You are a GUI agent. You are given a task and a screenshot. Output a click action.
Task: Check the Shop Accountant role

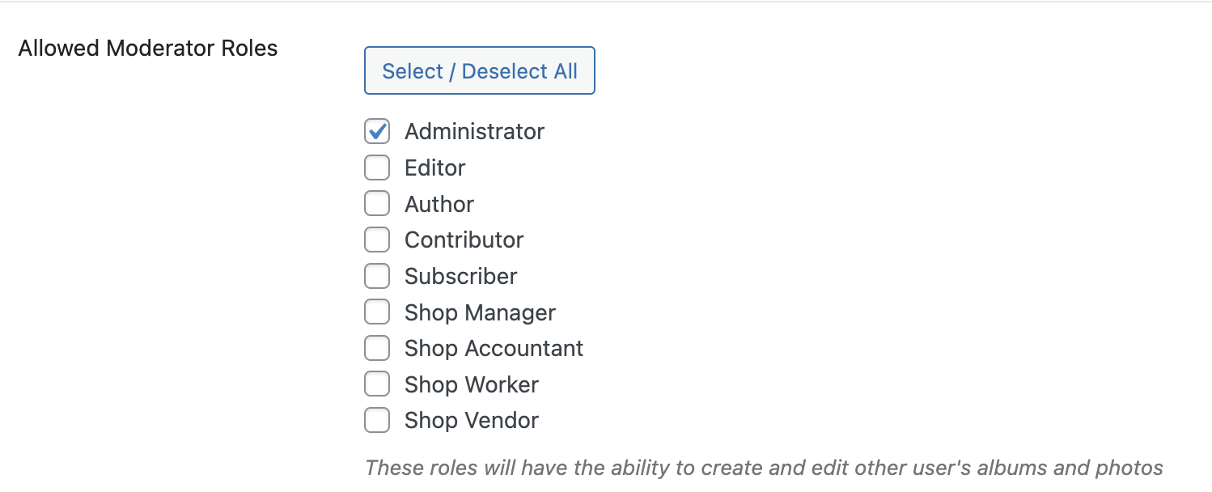[377, 348]
